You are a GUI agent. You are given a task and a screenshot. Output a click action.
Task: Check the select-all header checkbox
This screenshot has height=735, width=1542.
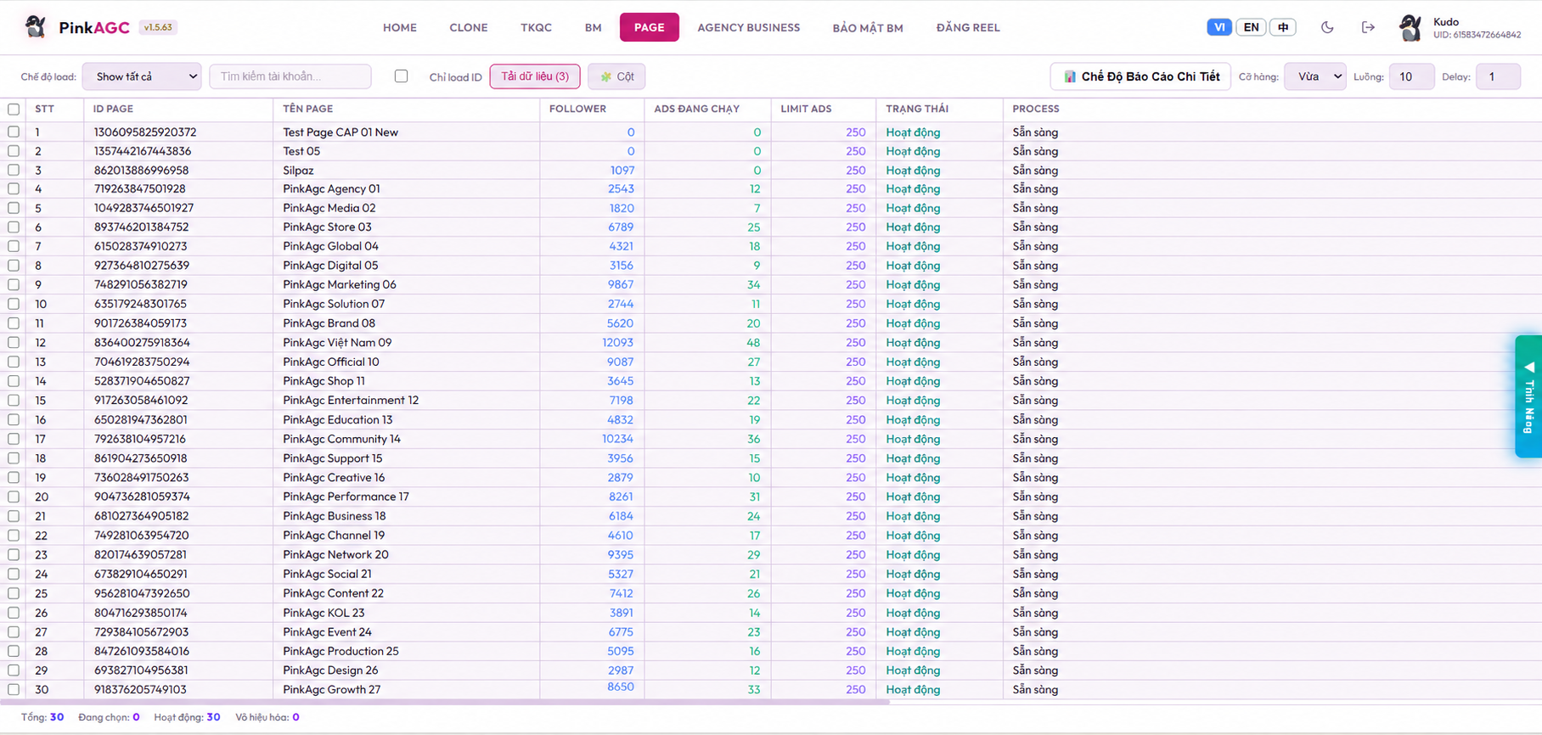(14, 109)
